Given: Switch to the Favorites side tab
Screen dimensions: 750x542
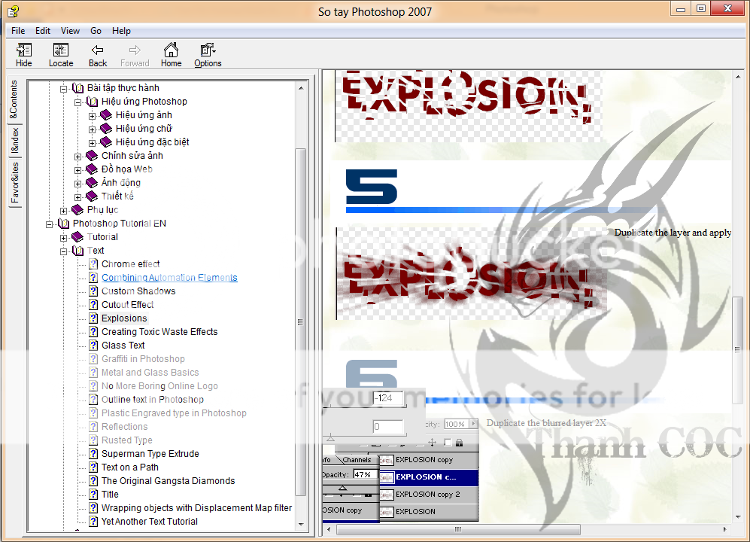Looking at the screenshot, I should coord(15,183).
